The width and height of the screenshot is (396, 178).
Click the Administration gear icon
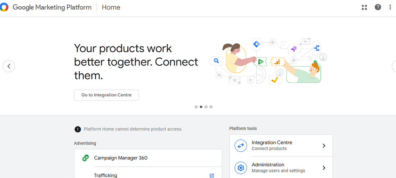tap(241, 168)
